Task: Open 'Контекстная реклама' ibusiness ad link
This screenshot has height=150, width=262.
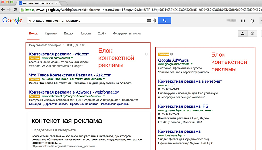Action: (x=179, y=131)
